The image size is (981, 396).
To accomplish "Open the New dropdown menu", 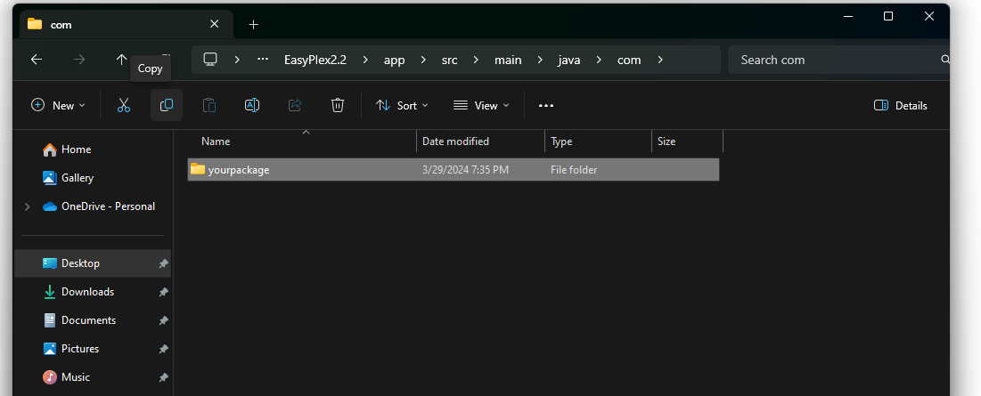I will [58, 106].
